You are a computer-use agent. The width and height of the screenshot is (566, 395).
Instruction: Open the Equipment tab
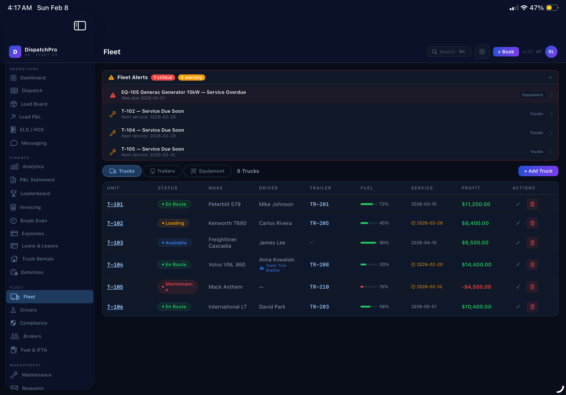tap(207, 171)
